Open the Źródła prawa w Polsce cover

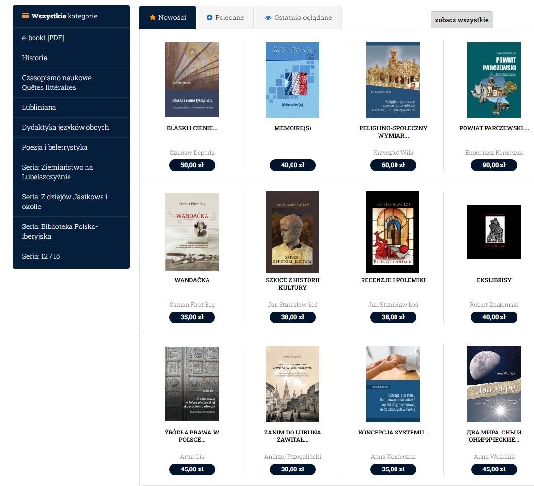click(x=192, y=384)
